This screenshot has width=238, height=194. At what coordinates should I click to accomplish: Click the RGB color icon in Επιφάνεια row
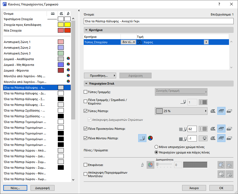point(150,165)
